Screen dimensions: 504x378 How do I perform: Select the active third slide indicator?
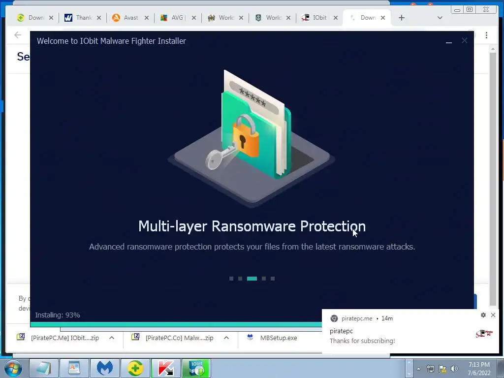pos(252,279)
